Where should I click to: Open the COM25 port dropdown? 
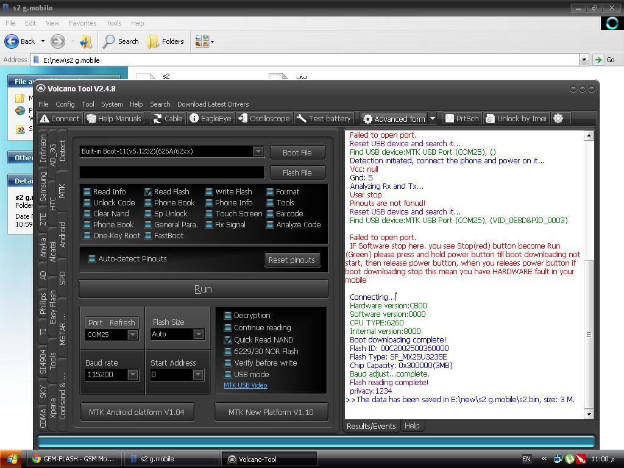(133, 335)
